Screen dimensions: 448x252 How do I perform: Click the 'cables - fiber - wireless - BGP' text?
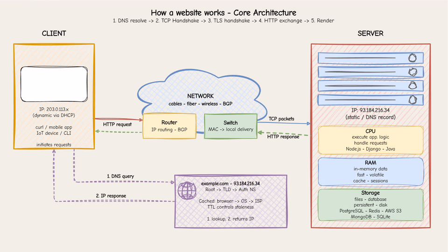200,104
